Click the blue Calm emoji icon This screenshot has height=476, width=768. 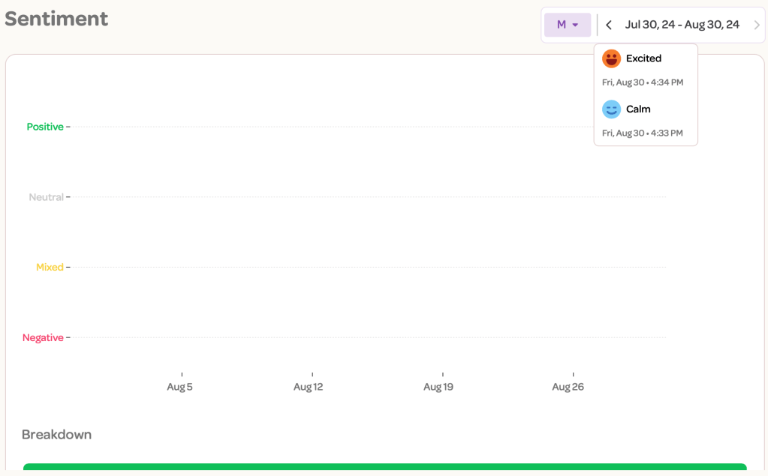coord(611,109)
